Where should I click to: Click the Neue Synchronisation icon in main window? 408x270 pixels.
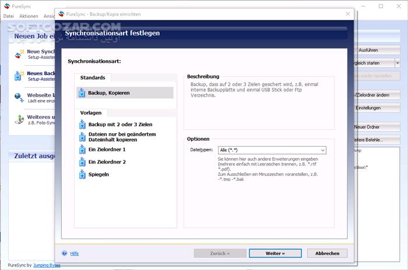[19, 54]
